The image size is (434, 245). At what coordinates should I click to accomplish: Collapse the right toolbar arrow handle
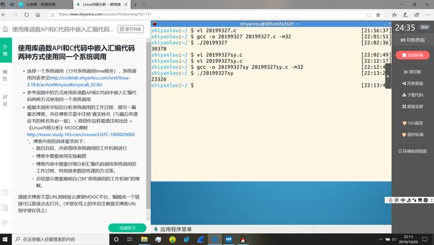tap(388, 76)
